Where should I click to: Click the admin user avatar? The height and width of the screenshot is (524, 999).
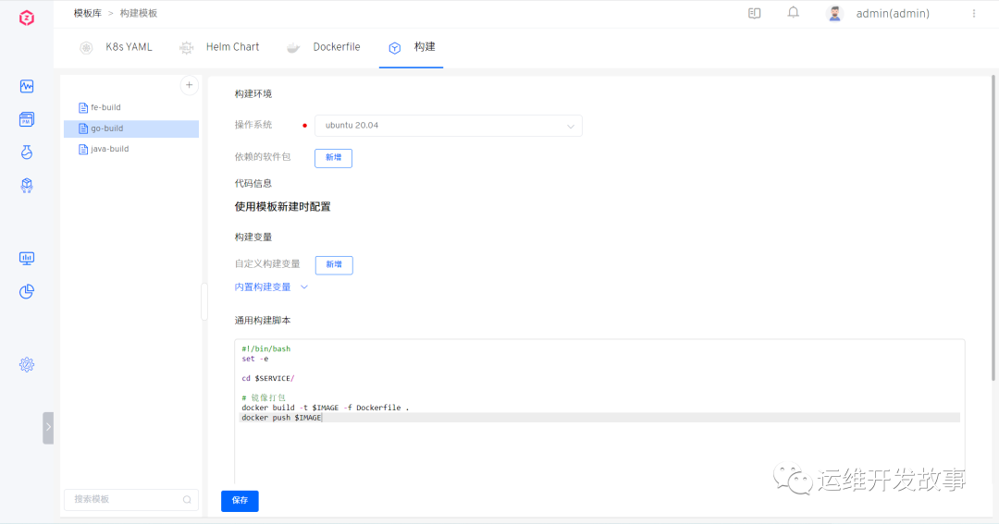834,13
